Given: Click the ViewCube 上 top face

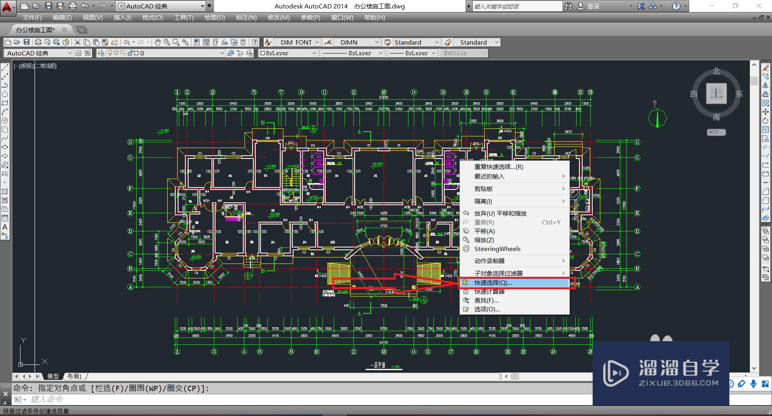Looking at the screenshot, I should 717,94.
